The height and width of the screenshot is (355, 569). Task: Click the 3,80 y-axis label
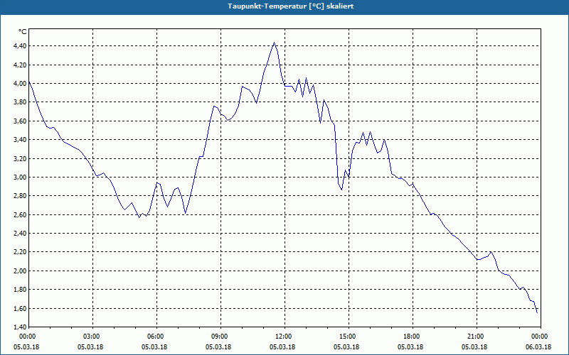click(x=20, y=102)
